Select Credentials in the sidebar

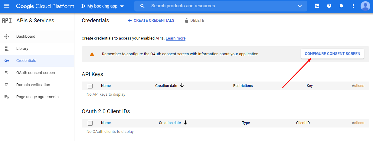[x=37, y=60]
